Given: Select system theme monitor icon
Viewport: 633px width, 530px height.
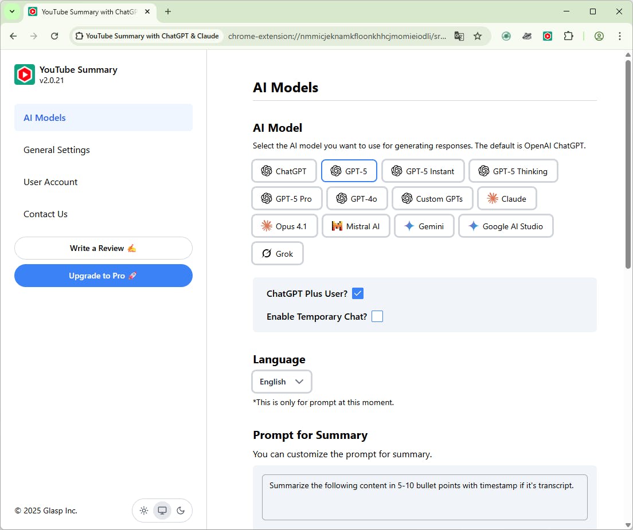Looking at the screenshot, I should coord(162,511).
